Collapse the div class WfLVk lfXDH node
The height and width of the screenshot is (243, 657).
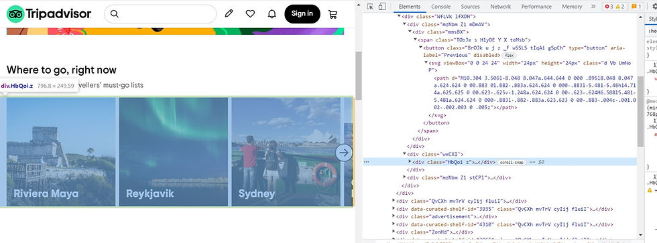(x=399, y=16)
